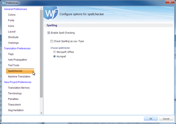Click the Cancel button

166,119
